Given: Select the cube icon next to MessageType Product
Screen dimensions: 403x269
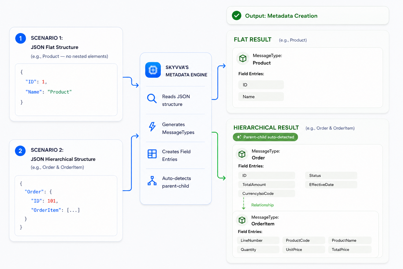Looking at the screenshot, I should (243, 58).
